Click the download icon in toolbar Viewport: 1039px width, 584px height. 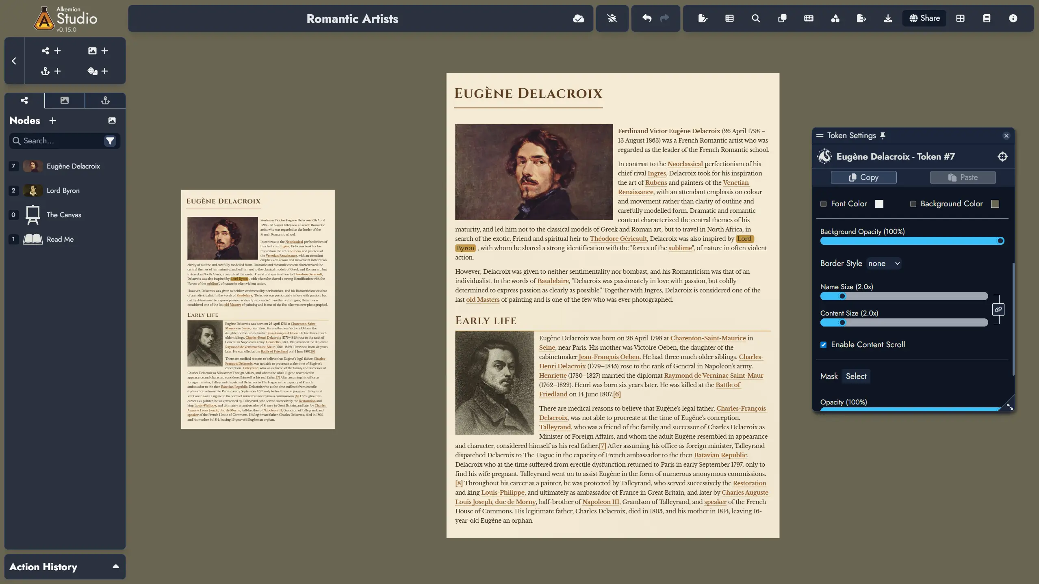[887, 18]
